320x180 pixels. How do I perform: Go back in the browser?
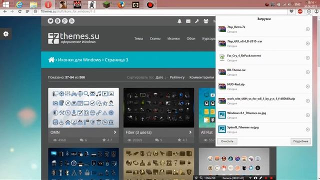(5, 11)
